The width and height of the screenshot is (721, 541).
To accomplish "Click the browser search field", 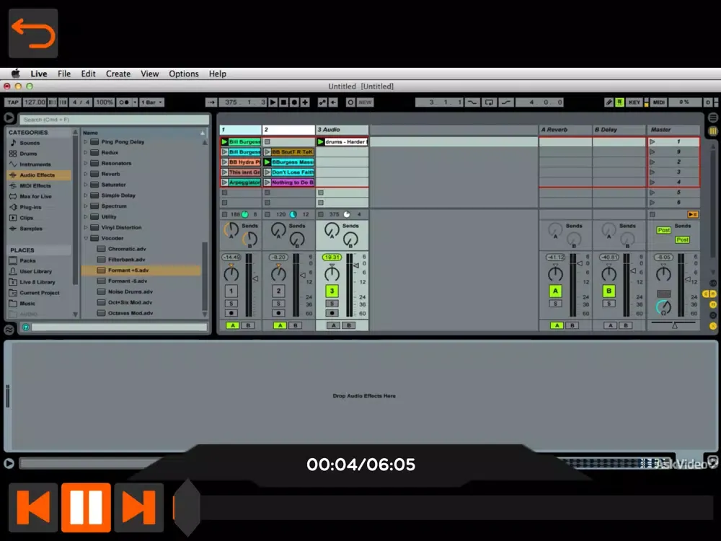I will coord(114,120).
